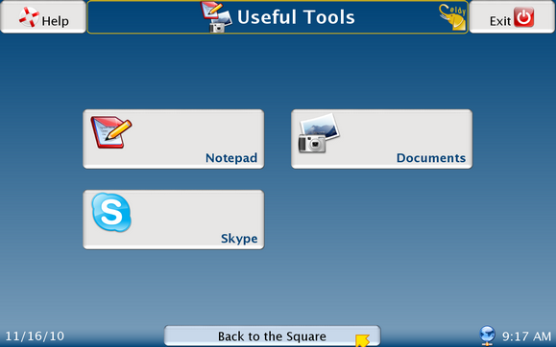The height and width of the screenshot is (347, 556).
Task: Click the Documents label text
Action: tap(431, 158)
